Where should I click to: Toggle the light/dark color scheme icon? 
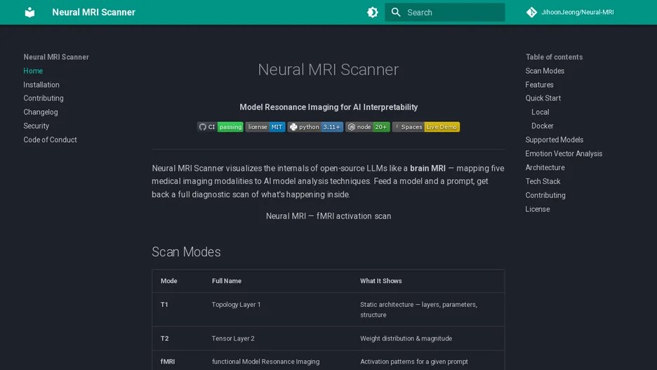pyautogui.click(x=373, y=12)
